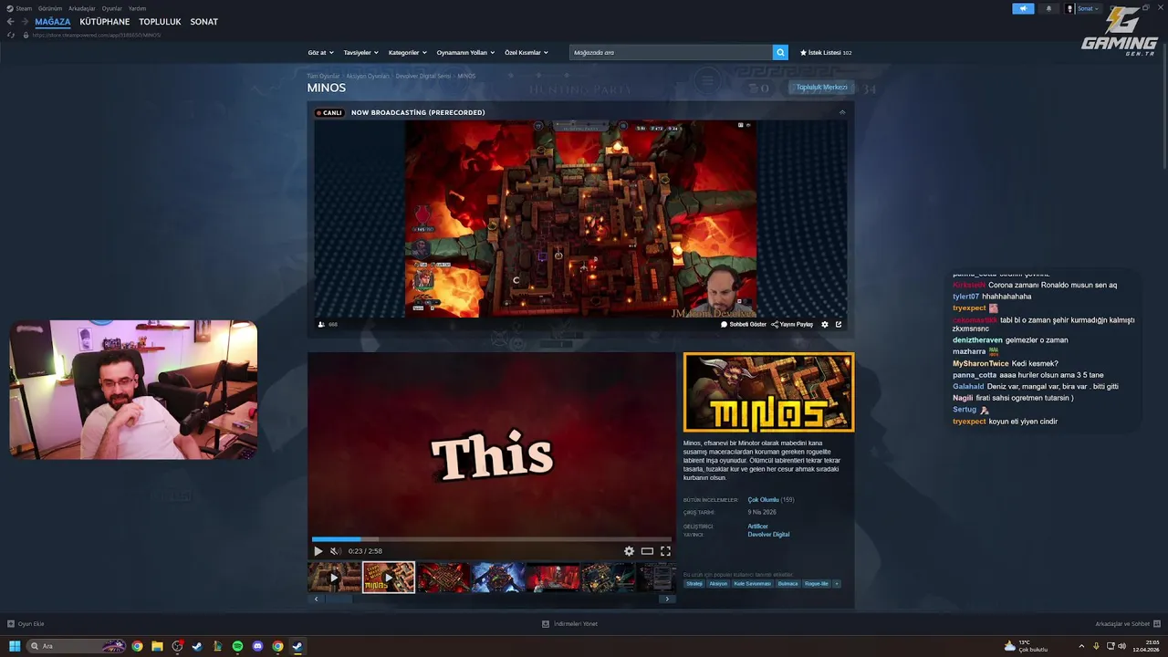Open Devolver Digital Serisi breadcrumb link
The width and height of the screenshot is (1168, 657).
(x=423, y=76)
